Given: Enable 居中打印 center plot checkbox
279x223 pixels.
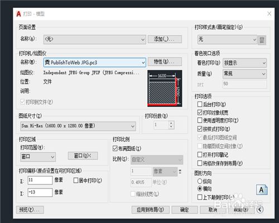Looking at the screenshot, I should pos(76,180).
